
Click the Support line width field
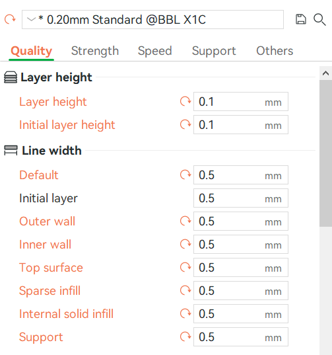coord(241,337)
